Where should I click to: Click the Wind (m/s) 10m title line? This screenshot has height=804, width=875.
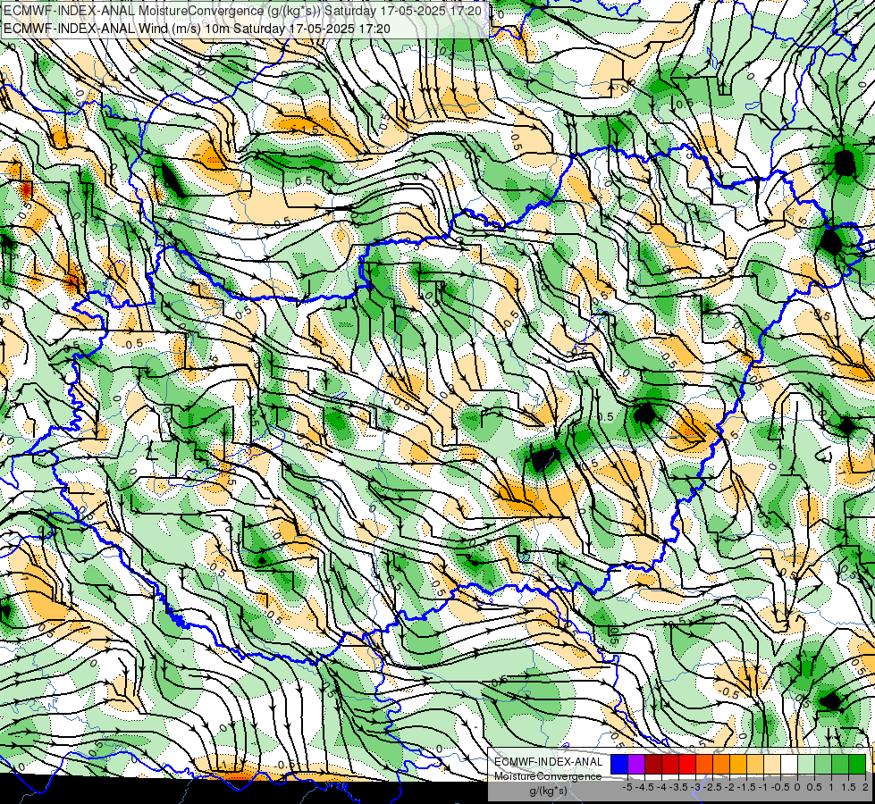[x=197, y=29]
